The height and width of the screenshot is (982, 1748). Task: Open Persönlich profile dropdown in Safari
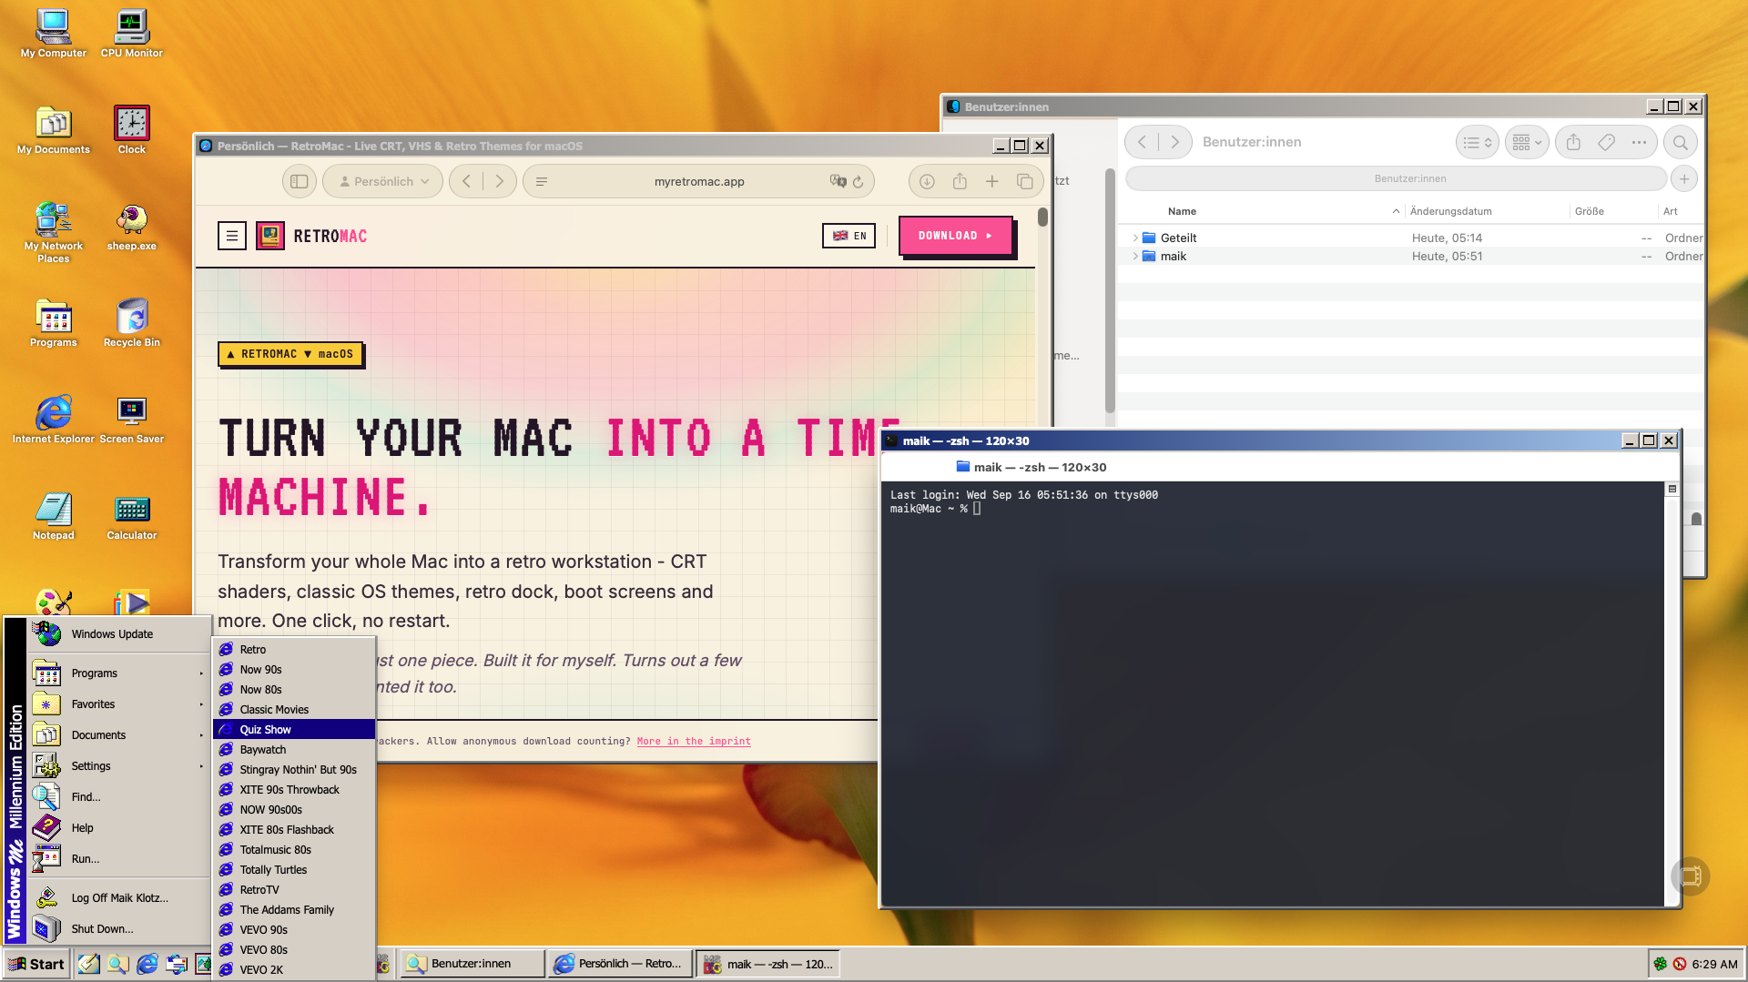click(x=383, y=181)
